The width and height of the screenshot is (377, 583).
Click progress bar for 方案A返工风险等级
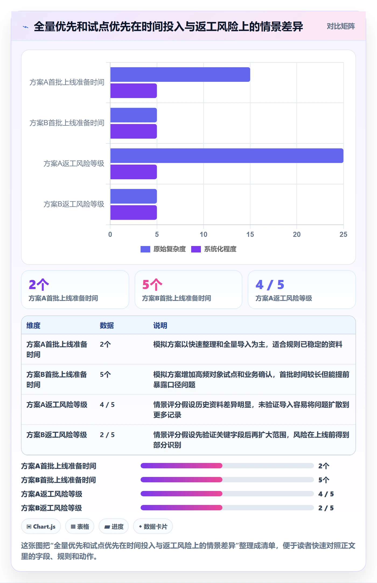(227, 494)
